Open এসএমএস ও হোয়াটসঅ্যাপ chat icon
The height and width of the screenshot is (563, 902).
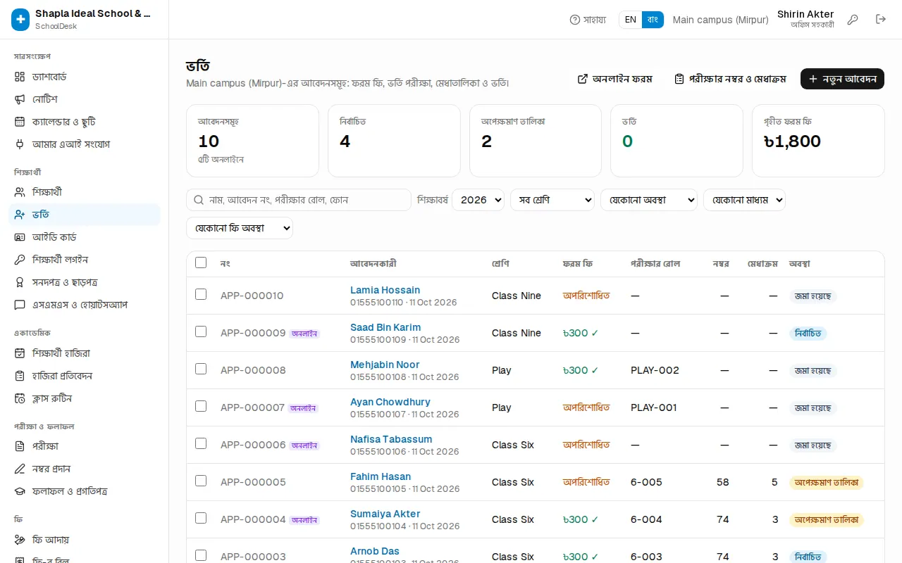[20, 305]
